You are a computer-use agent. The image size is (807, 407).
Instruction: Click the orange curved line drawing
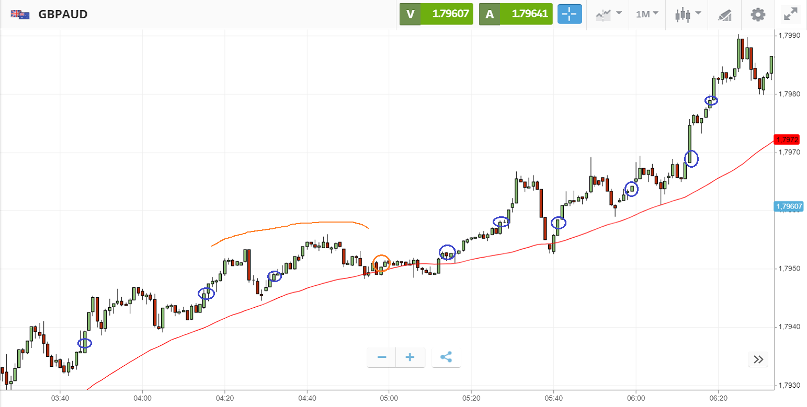pyautogui.click(x=303, y=224)
